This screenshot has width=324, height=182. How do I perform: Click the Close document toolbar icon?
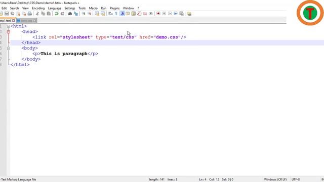pos(18,14)
